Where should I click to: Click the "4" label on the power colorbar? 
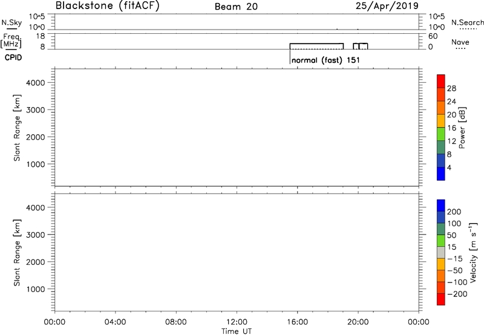tap(449, 167)
